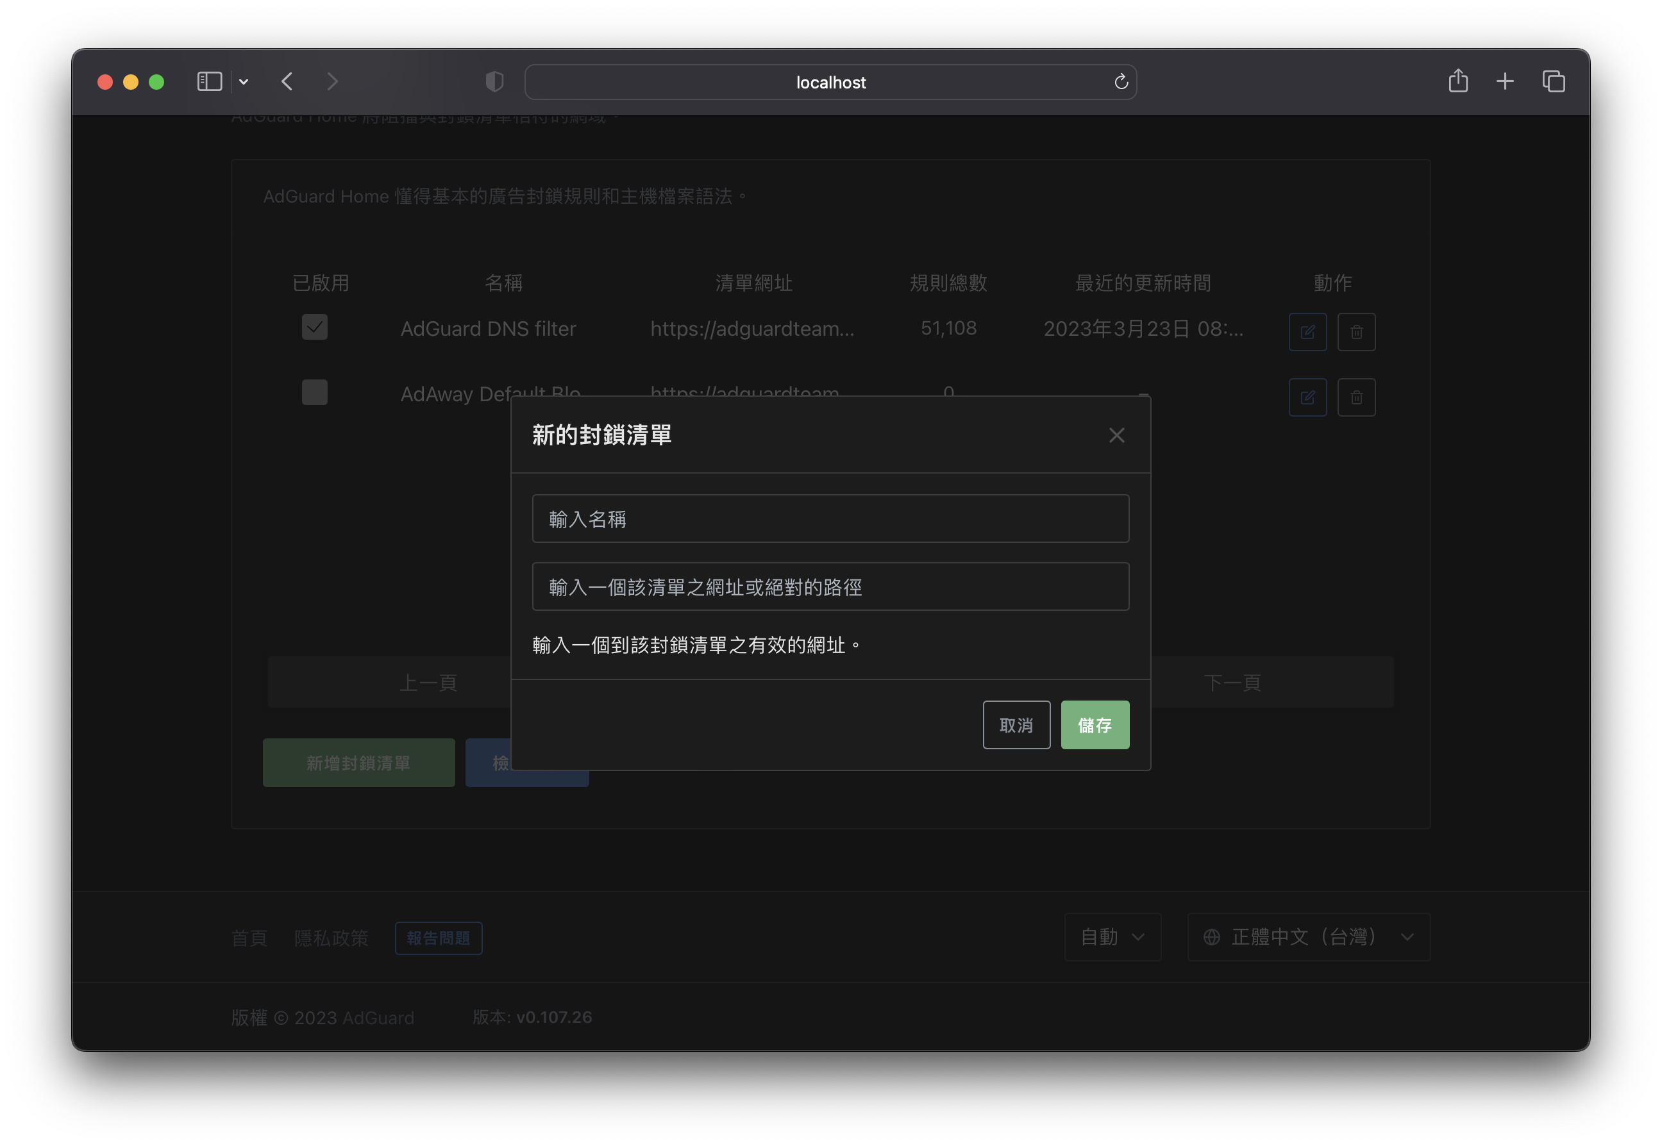Viewport: 1662px width, 1146px height.
Task: Save the new blocklist with 儲存
Action: tap(1095, 726)
